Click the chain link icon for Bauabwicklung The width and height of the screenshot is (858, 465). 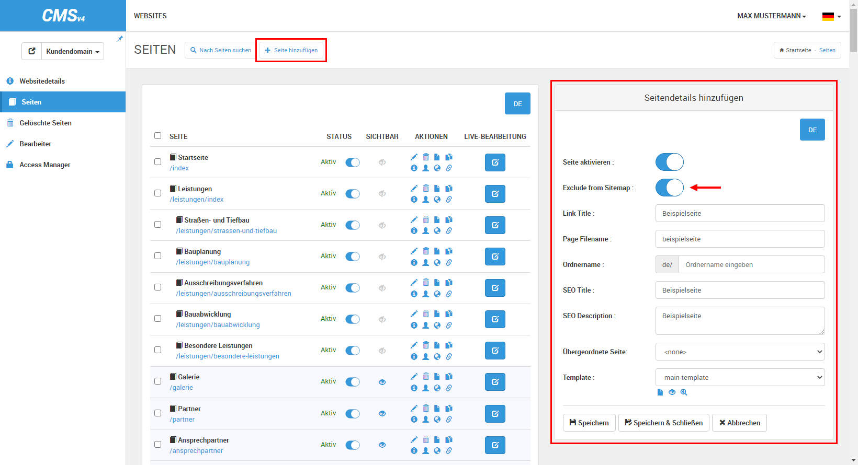click(x=449, y=325)
